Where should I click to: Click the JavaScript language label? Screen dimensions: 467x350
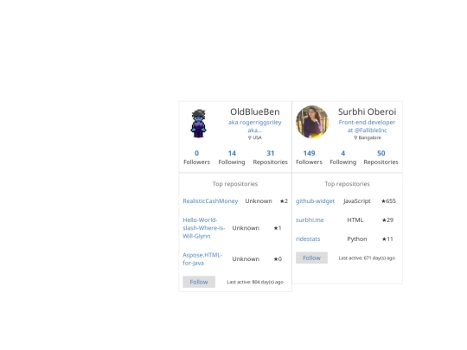357,201
